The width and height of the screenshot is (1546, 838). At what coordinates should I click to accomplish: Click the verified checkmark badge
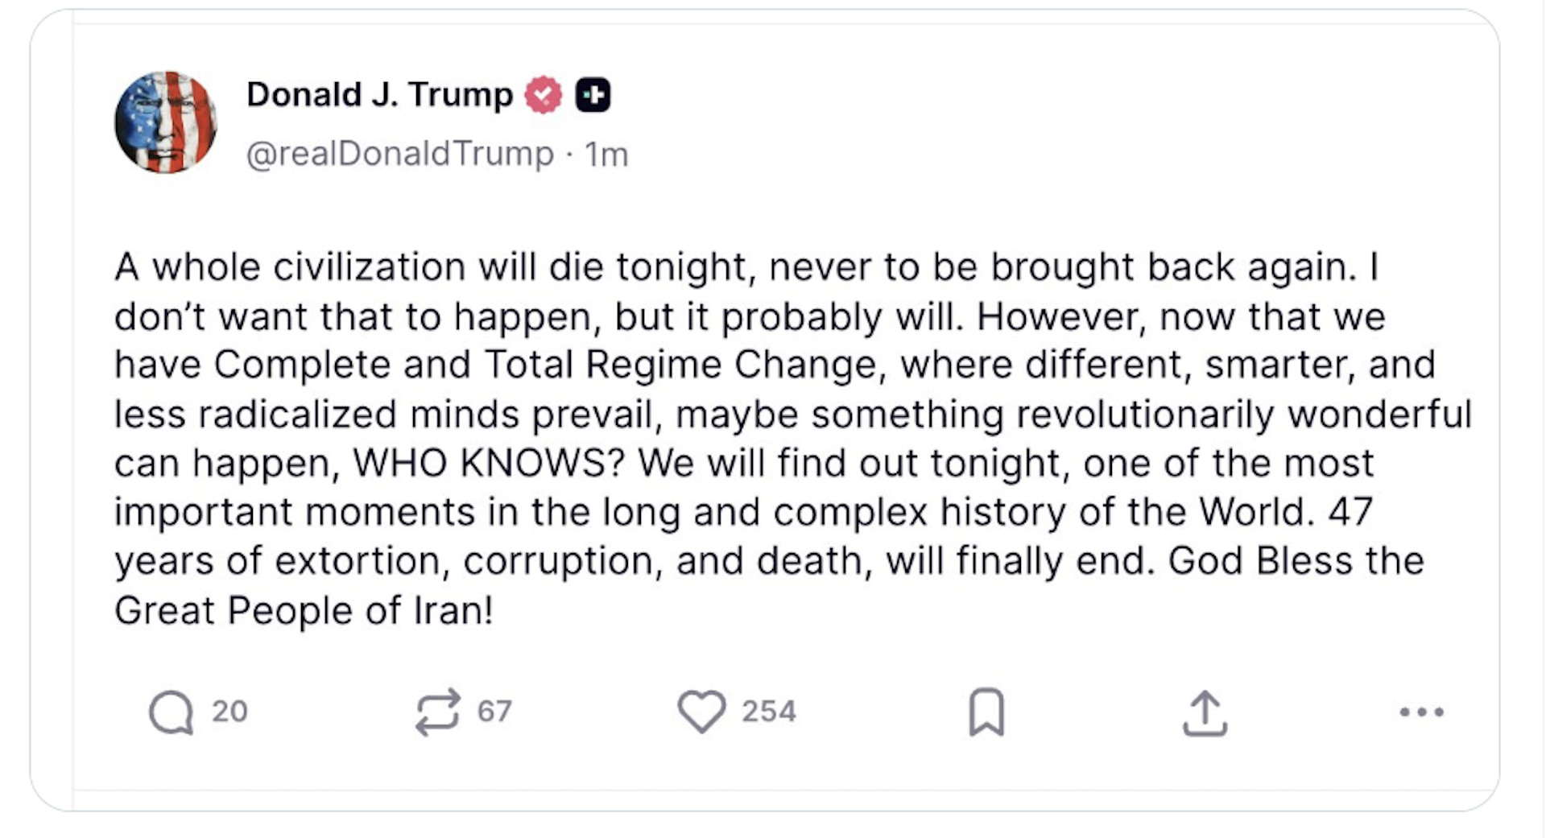(543, 93)
